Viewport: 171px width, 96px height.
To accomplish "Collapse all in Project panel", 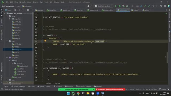I will point(23,10).
